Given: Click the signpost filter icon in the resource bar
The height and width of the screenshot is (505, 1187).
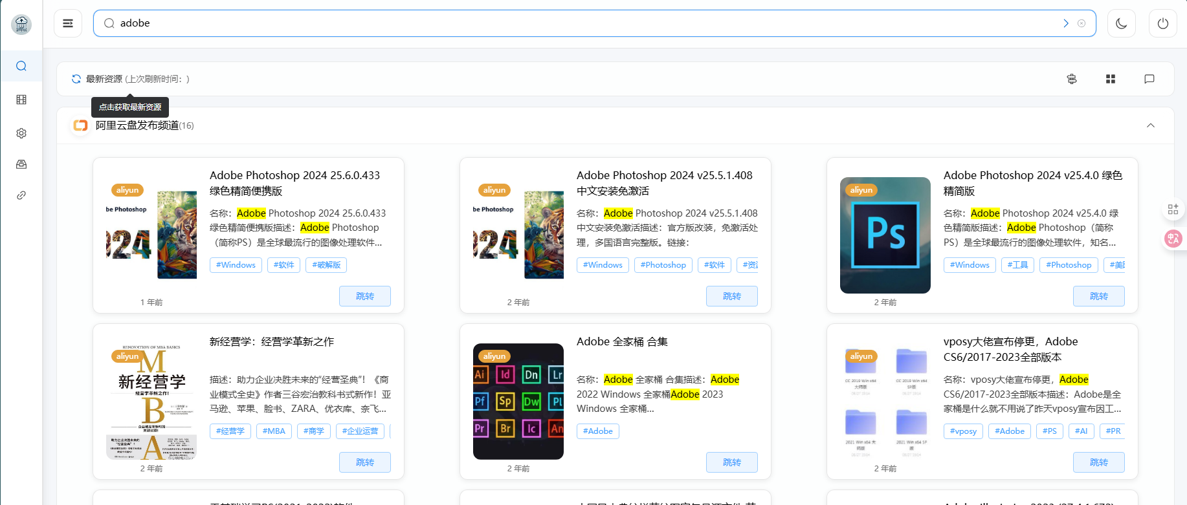Looking at the screenshot, I should (1072, 79).
